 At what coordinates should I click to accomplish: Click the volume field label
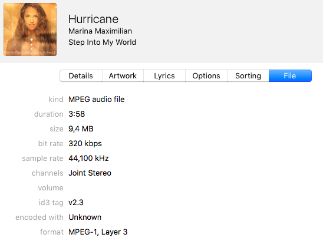(51, 188)
